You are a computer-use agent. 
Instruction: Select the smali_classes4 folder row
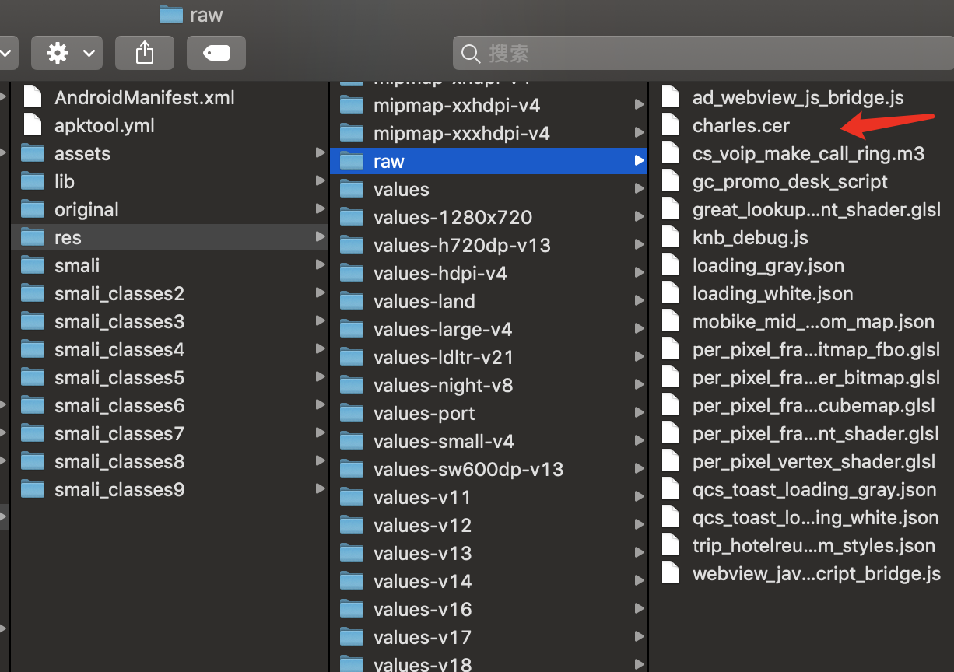click(x=170, y=349)
